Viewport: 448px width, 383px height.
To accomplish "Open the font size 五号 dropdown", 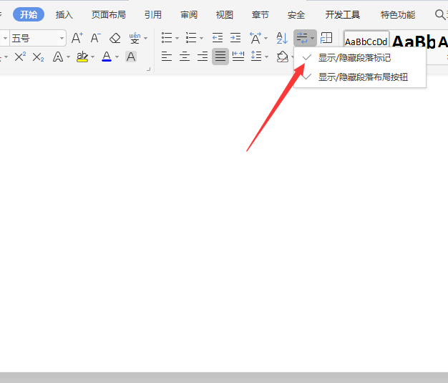I will pos(62,38).
